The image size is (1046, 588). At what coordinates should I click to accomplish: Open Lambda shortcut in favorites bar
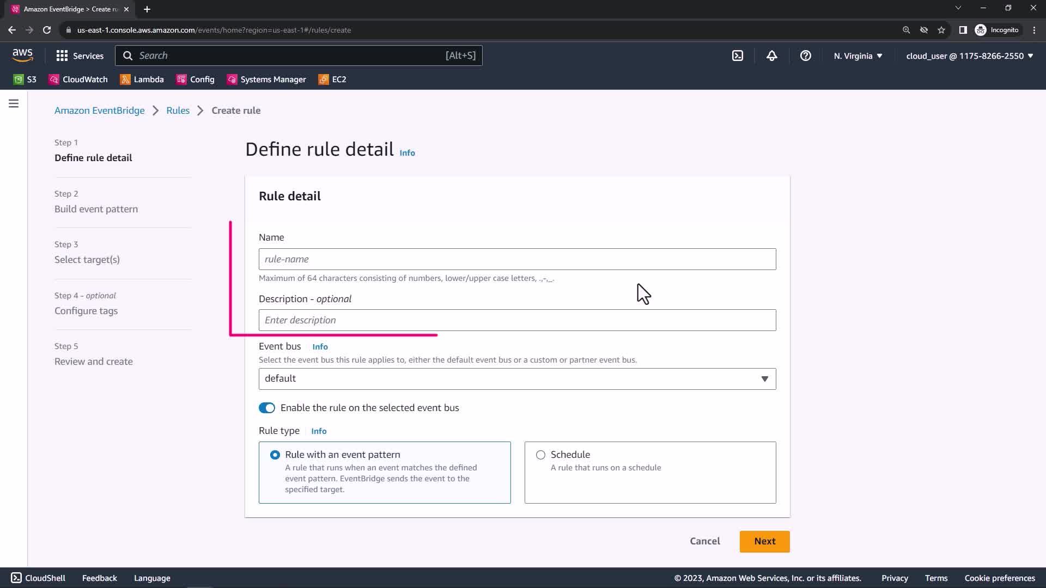coord(142,79)
